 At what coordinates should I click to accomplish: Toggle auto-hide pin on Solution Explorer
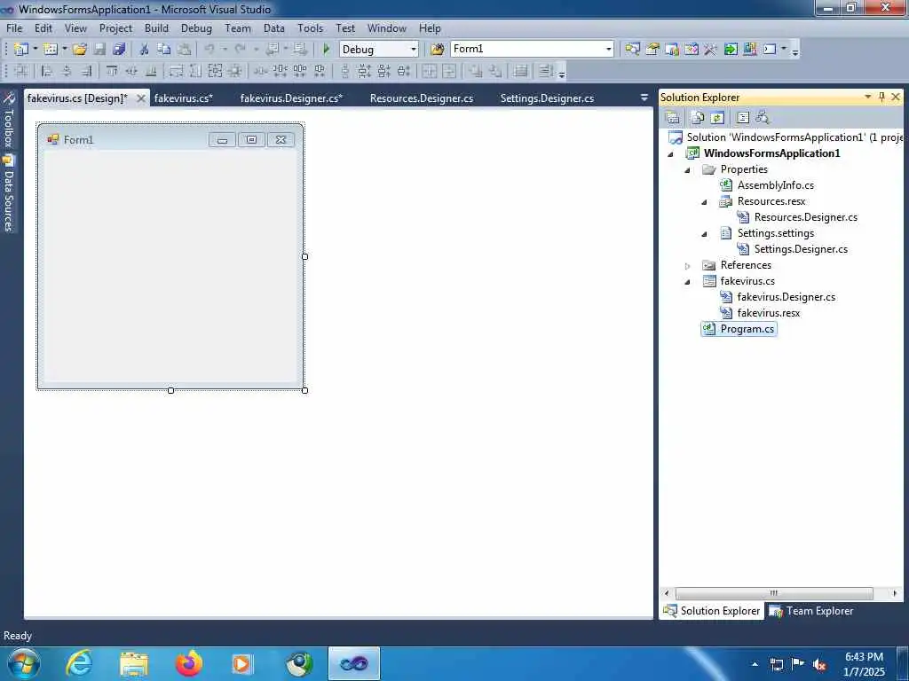[881, 97]
